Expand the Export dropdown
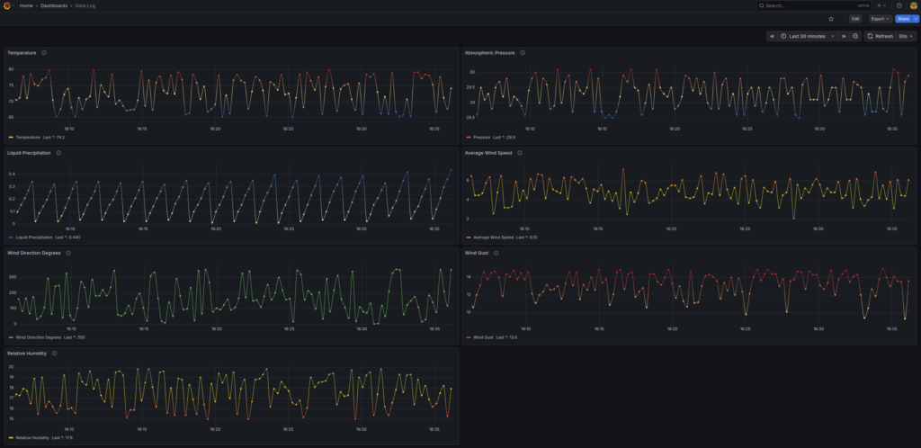This screenshot has width=921, height=448. pyautogui.click(x=881, y=18)
